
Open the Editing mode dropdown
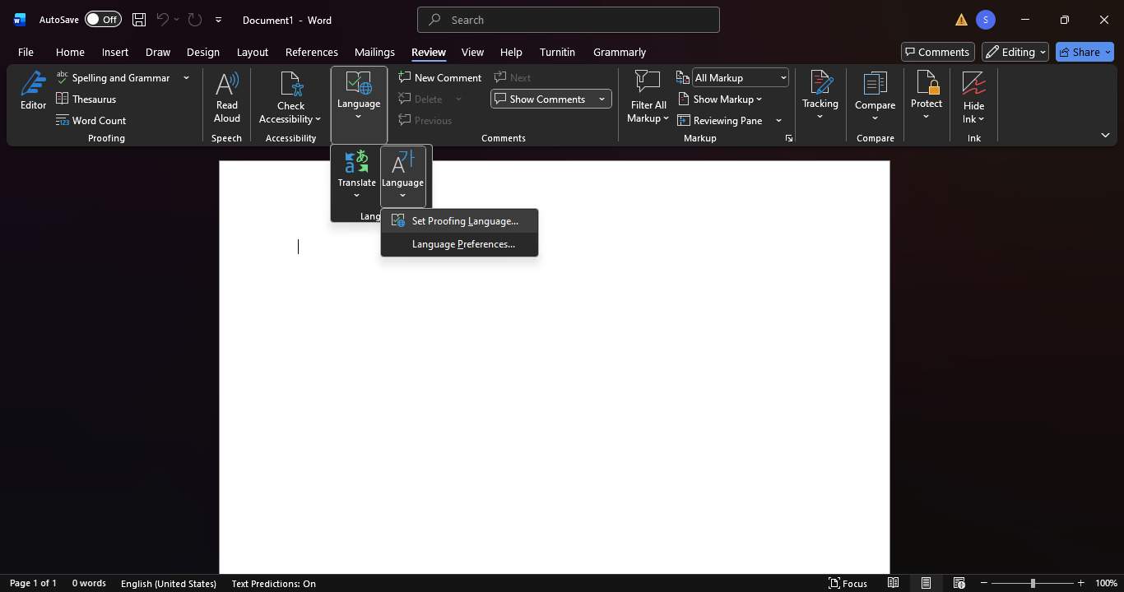point(1015,52)
